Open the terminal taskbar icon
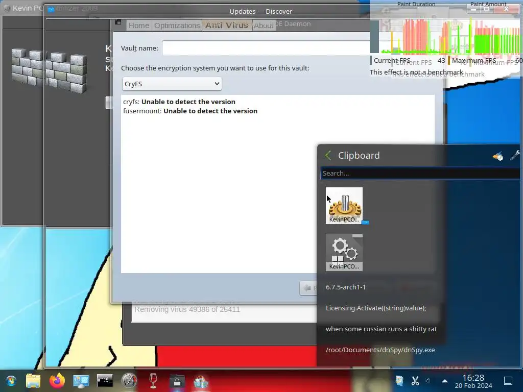This screenshot has width=523, height=392. [105, 381]
